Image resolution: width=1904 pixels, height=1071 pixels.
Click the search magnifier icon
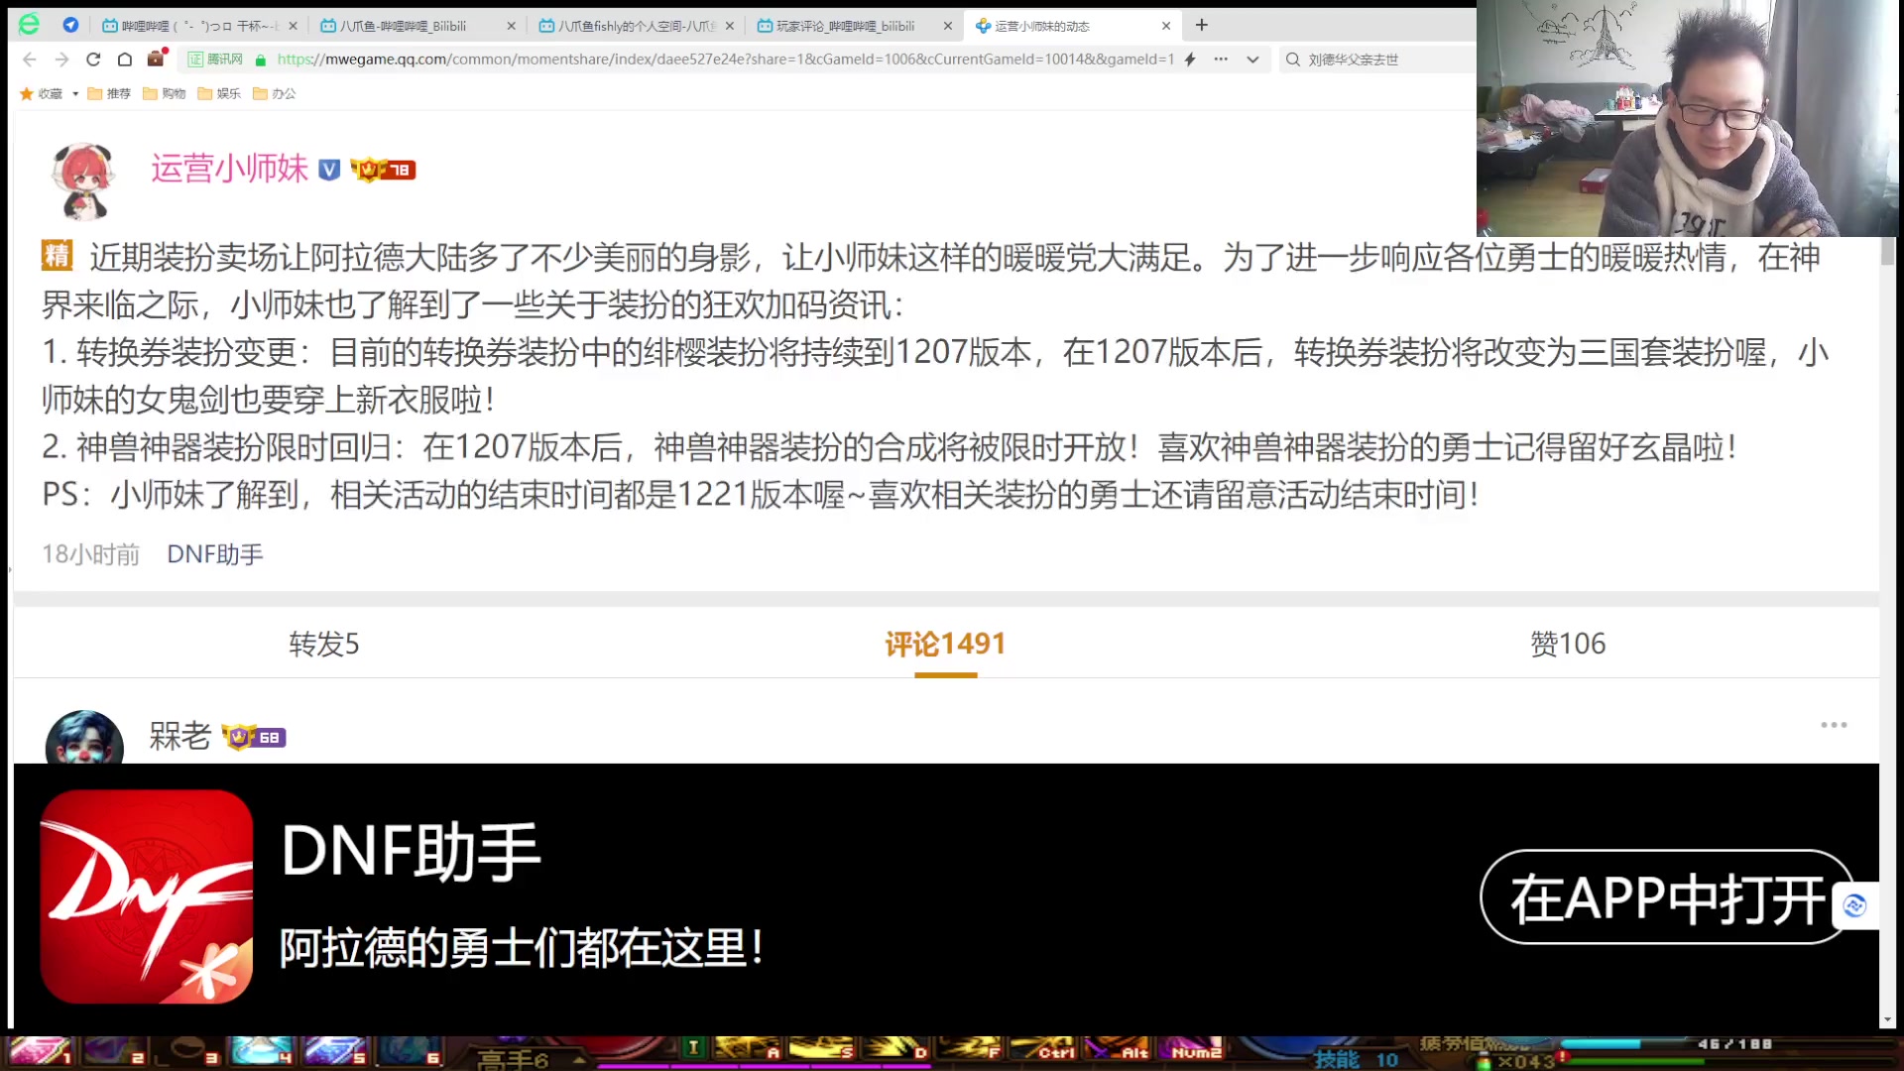point(1292,59)
